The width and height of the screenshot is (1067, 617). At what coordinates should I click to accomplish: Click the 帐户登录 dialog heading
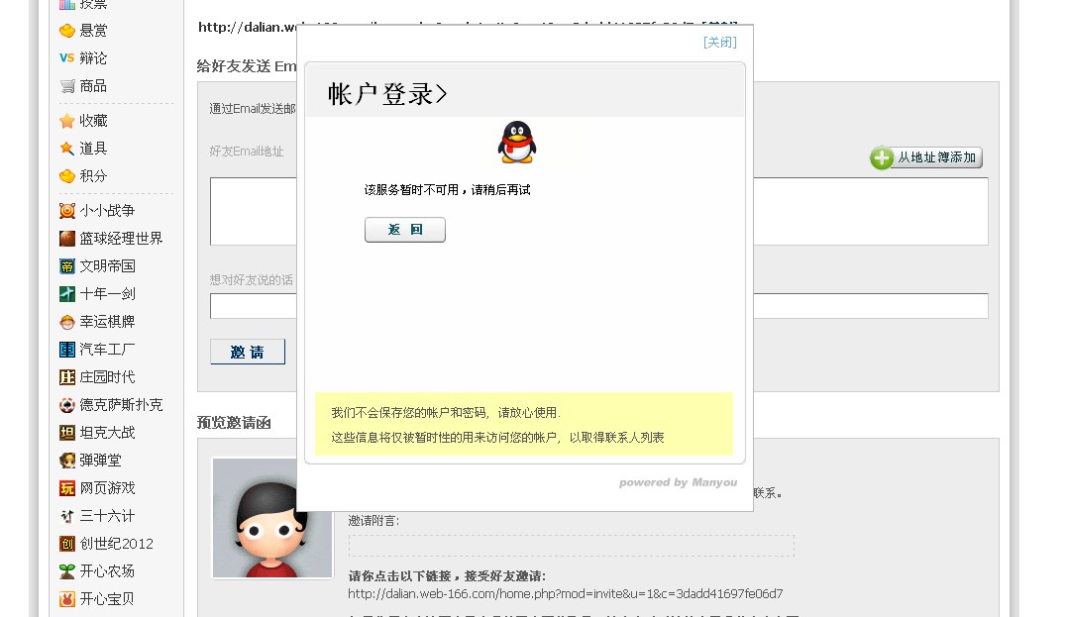click(387, 94)
